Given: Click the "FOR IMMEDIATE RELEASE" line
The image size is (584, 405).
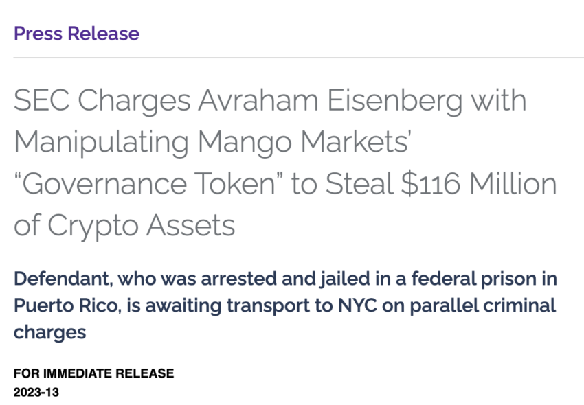Looking at the screenshot, I should coord(93,374).
